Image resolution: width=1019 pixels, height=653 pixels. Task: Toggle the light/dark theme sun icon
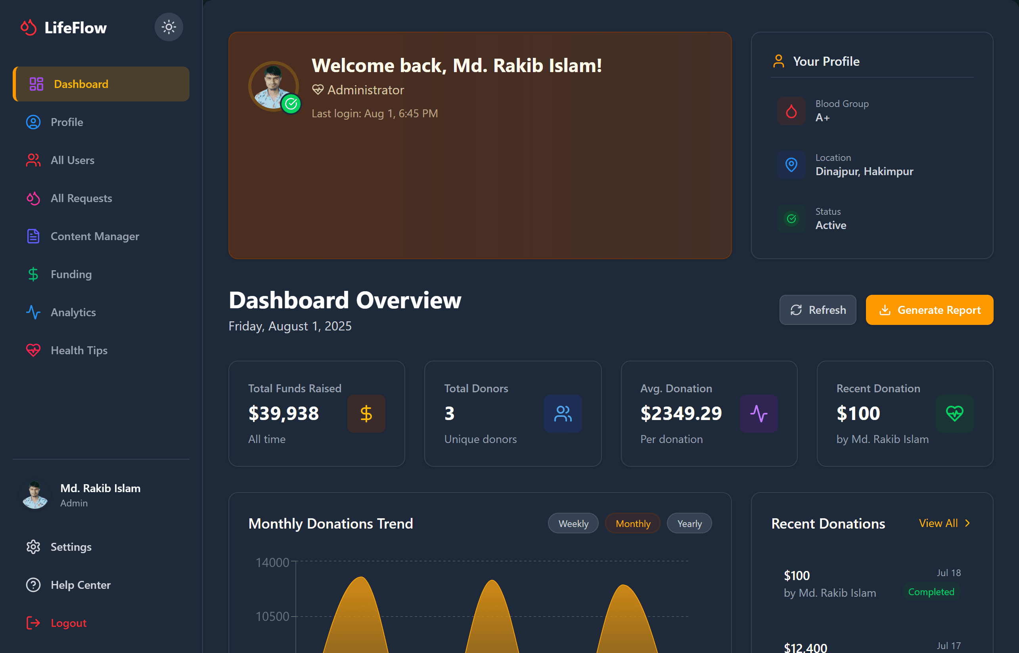169,27
